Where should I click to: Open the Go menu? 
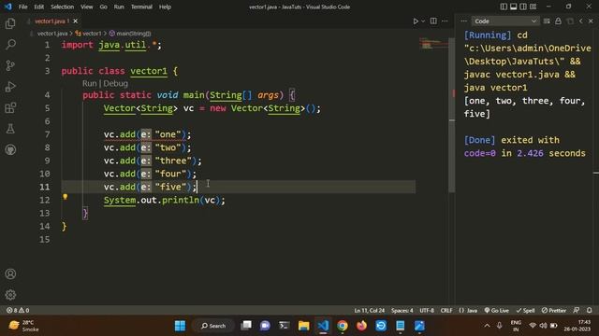(x=103, y=7)
